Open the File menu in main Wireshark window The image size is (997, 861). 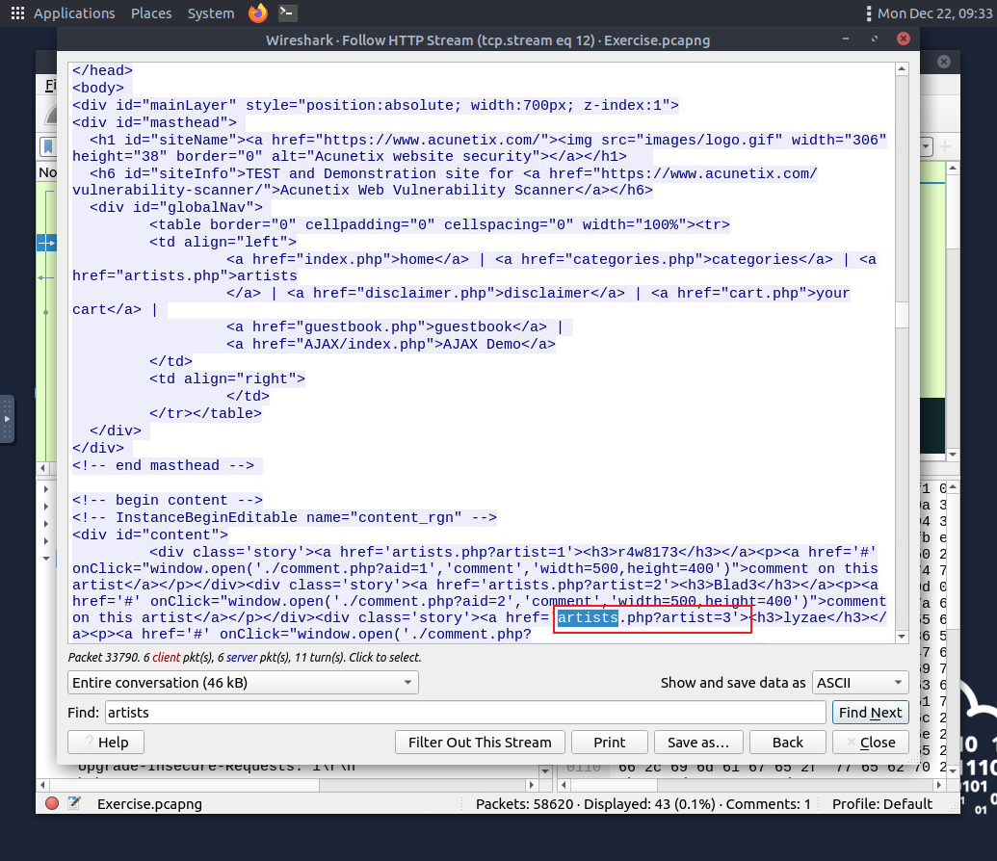[x=50, y=85]
